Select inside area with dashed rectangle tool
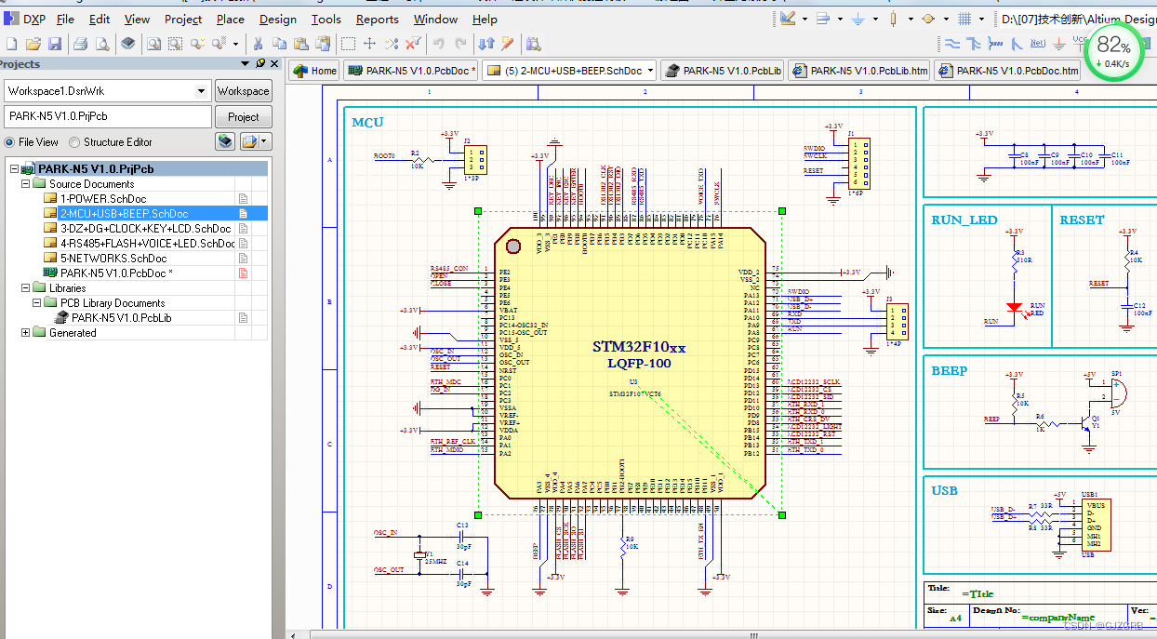The height and width of the screenshot is (639, 1157). [348, 44]
